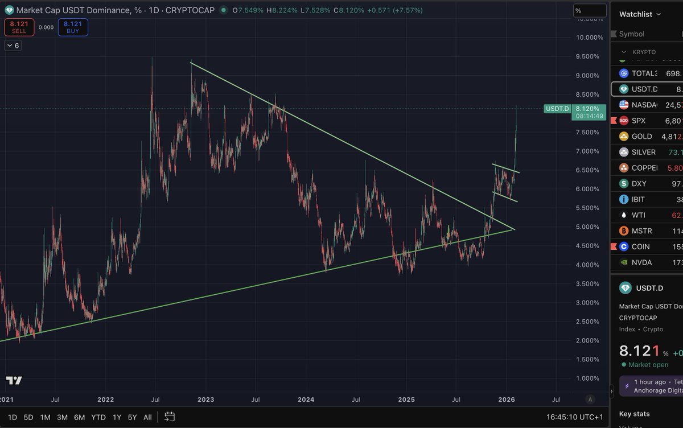
Task: Select the SPX watchlist row name
Action: pos(639,121)
